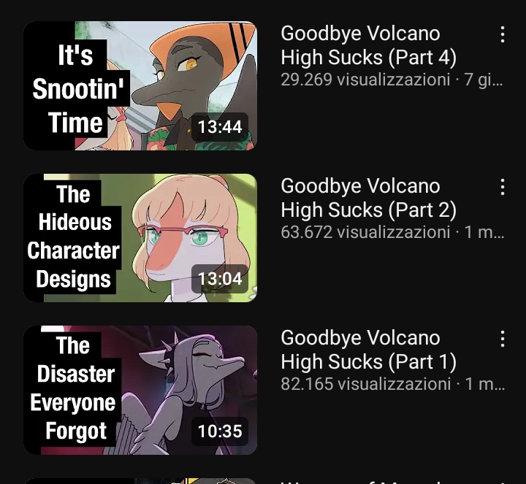Open "The Disaster Everyone Forgot" thumbnail
Image resolution: width=526 pixels, height=484 pixels.
(x=140, y=390)
